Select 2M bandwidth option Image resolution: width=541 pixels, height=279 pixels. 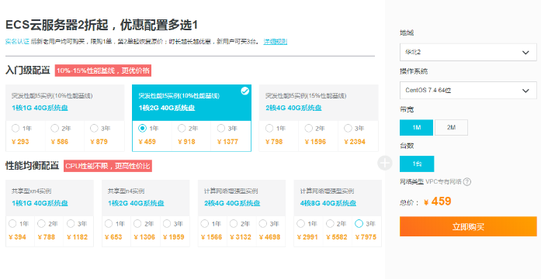tap(451, 127)
